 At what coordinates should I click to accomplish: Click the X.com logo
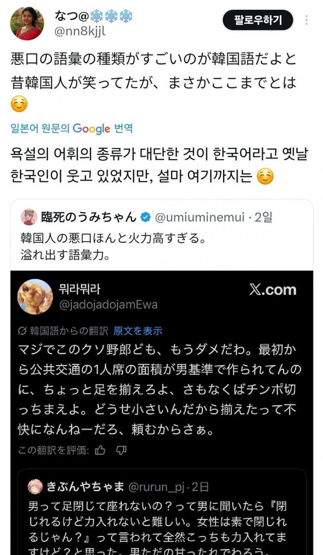[273, 290]
